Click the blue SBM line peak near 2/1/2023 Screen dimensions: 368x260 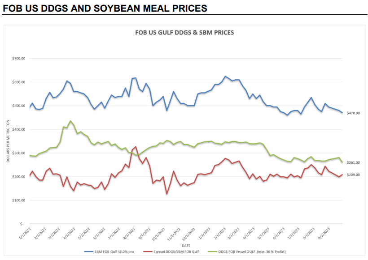(x=225, y=76)
